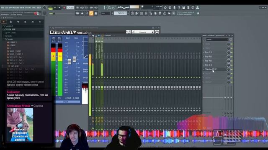Viewport: 268px width, 150px height.
Task: Click the newer version available notice
Action: coord(186,13)
